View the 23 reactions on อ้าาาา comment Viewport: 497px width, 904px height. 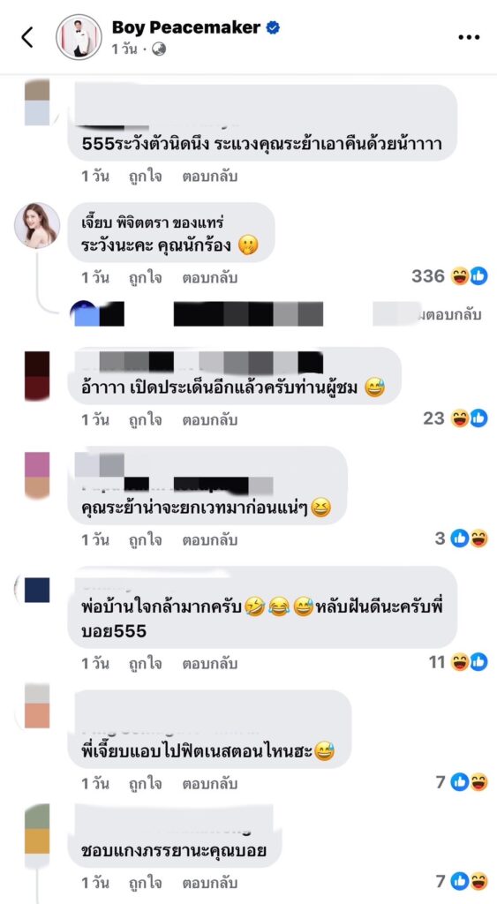(x=455, y=418)
